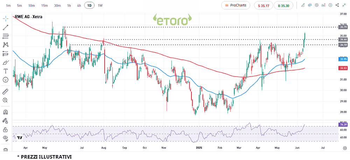Click the Sell S 35.17 button
This screenshot has width=350, height=160.
coord(264,6)
